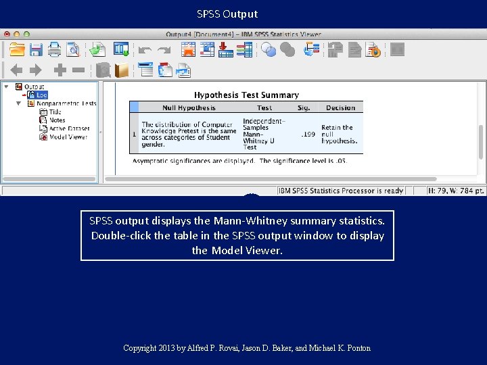The width and height of the screenshot is (487, 365).
Task: Print the output using the printer icon
Action: point(55,49)
